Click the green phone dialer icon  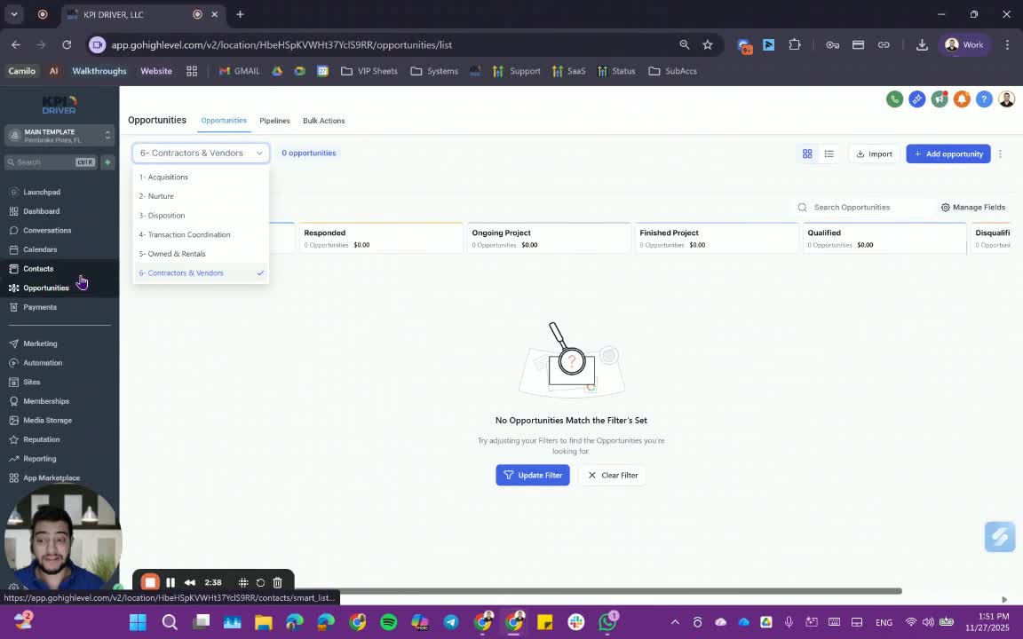point(894,99)
